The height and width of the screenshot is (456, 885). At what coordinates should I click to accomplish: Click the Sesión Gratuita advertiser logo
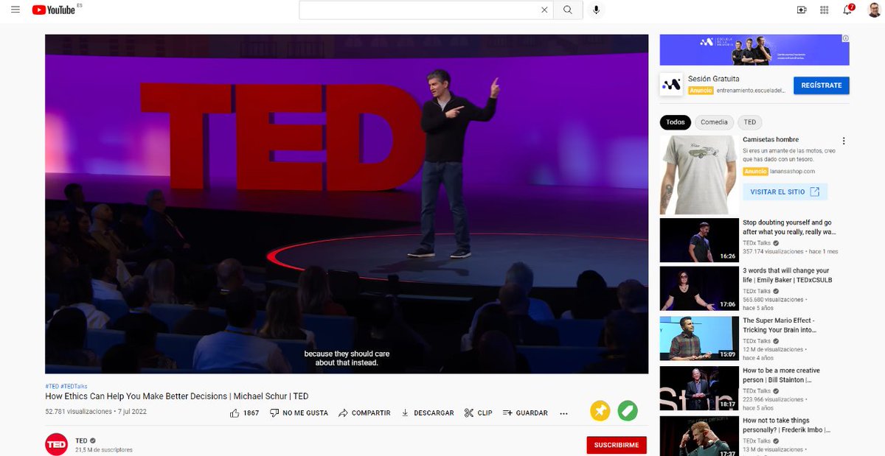pyautogui.click(x=671, y=85)
